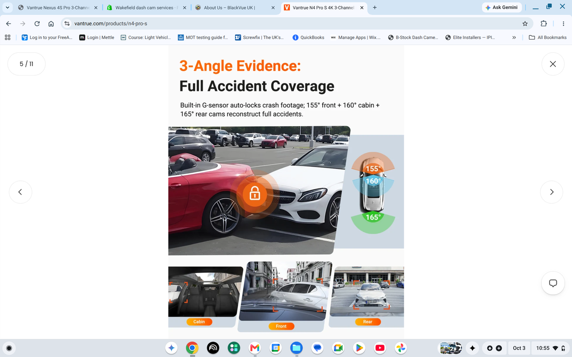Open the All Bookmarks folder
Image resolution: width=572 pixels, height=357 pixels.
pyautogui.click(x=548, y=37)
